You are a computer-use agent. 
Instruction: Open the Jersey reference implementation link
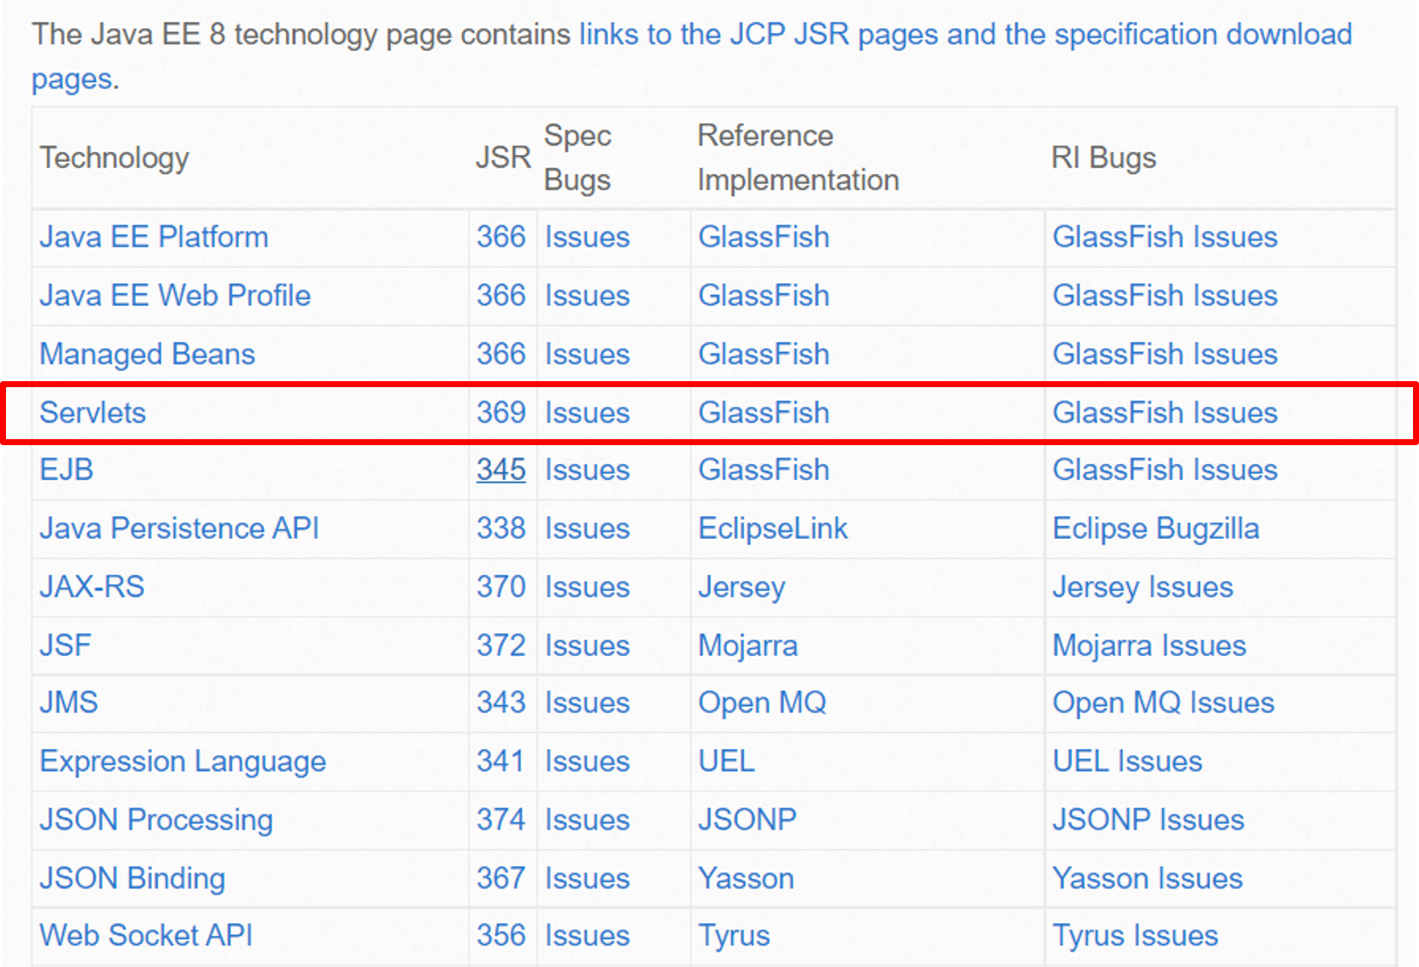[741, 588]
